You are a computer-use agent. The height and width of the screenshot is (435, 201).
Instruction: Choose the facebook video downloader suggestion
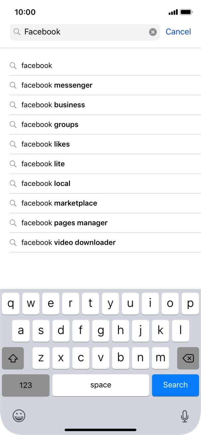[68, 242]
